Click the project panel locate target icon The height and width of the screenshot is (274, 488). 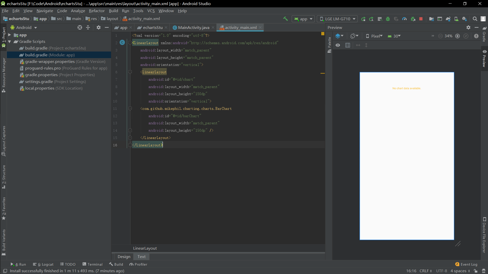tap(80, 27)
